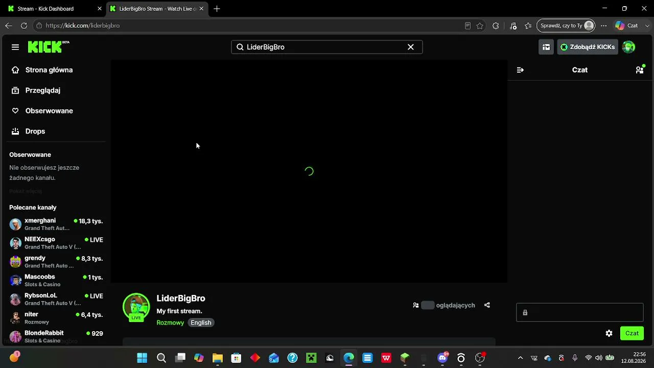Click the Polecane kanały heading
The width and height of the screenshot is (654, 368).
click(33, 208)
